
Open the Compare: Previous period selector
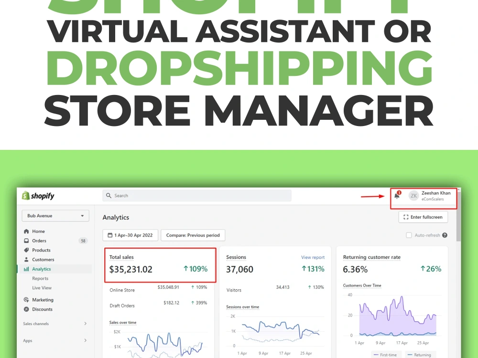point(193,235)
